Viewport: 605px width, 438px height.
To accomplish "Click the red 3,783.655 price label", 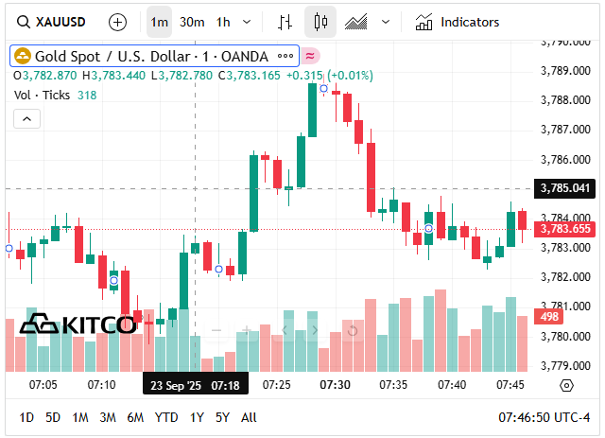I will coord(564,228).
